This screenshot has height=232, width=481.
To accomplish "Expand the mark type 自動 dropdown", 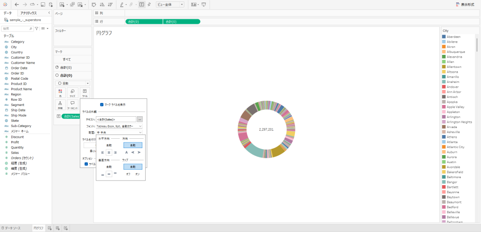I will click(72, 83).
